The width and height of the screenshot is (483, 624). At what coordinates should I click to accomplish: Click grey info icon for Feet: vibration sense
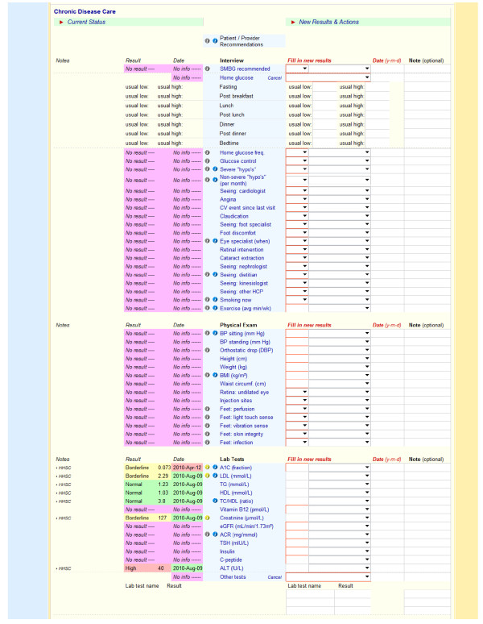click(x=207, y=426)
